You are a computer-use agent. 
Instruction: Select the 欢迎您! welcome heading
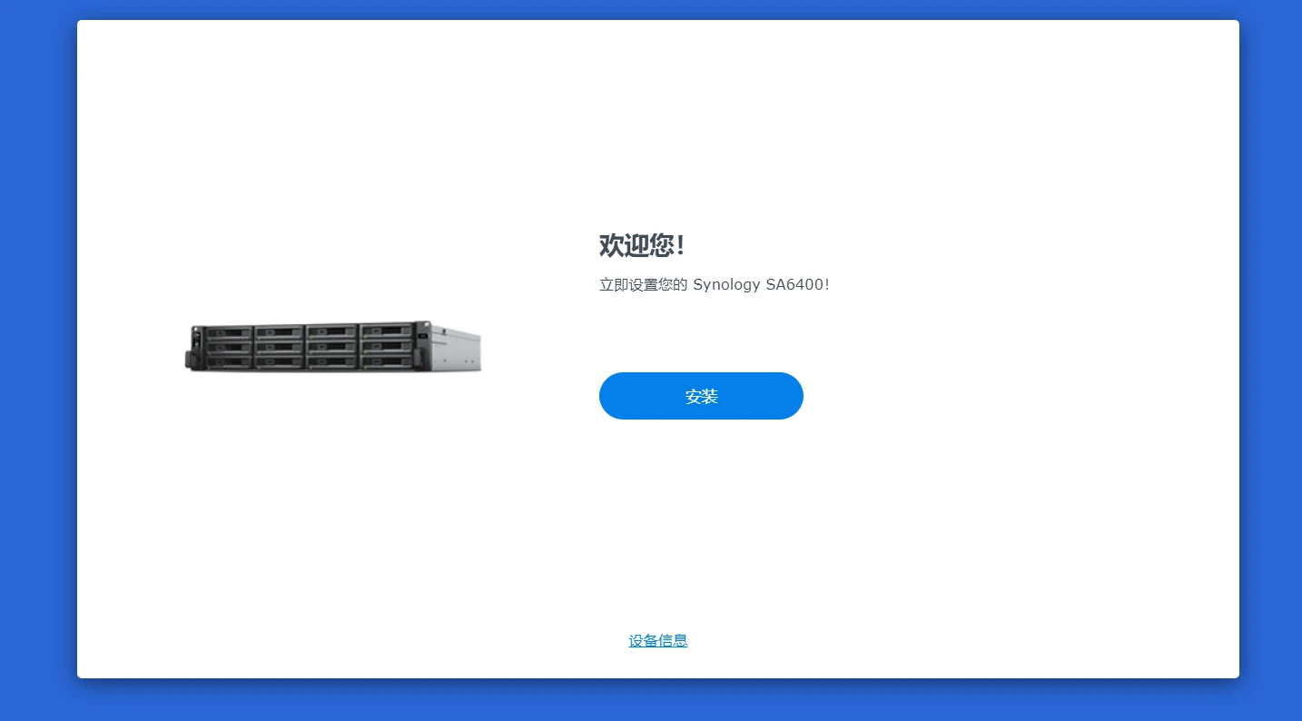(642, 245)
